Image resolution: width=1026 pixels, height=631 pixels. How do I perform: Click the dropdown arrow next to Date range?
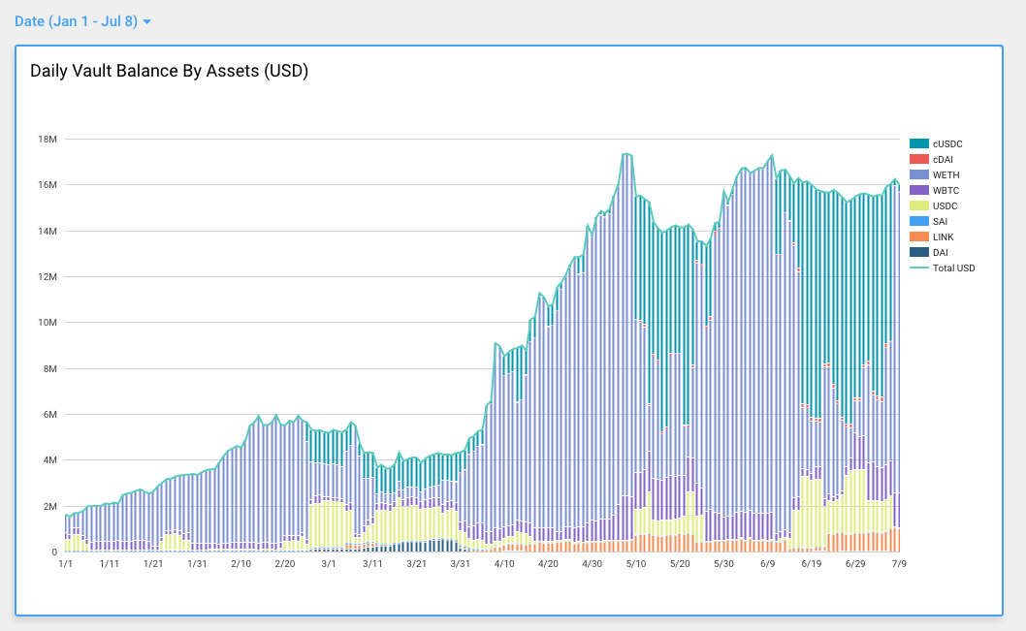pyautogui.click(x=146, y=21)
